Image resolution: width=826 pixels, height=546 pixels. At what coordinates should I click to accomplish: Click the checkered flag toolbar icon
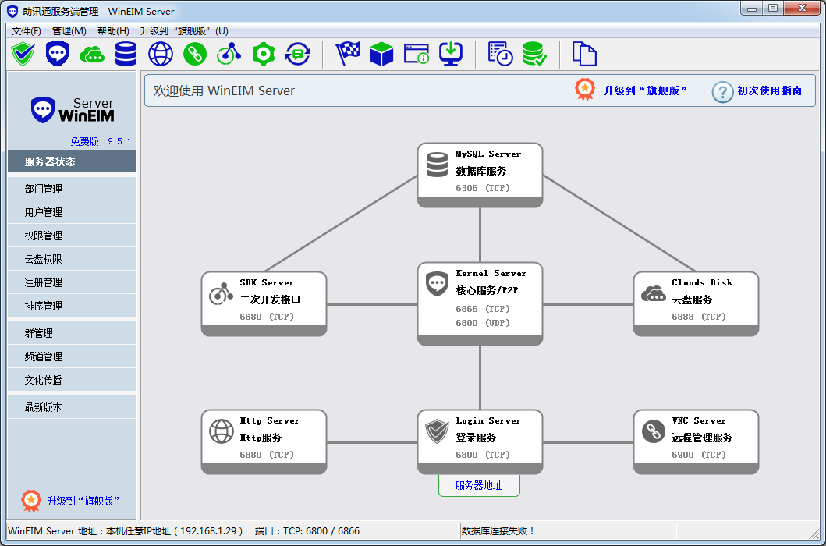(348, 54)
